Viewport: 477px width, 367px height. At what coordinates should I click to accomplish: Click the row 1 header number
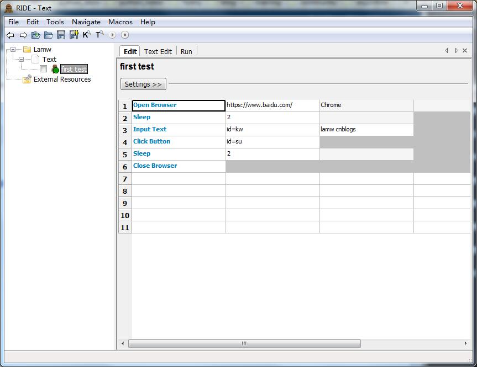pos(125,106)
